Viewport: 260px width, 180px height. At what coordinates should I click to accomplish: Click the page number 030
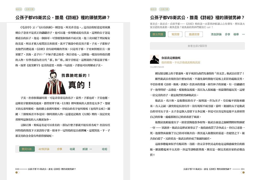click(17, 169)
